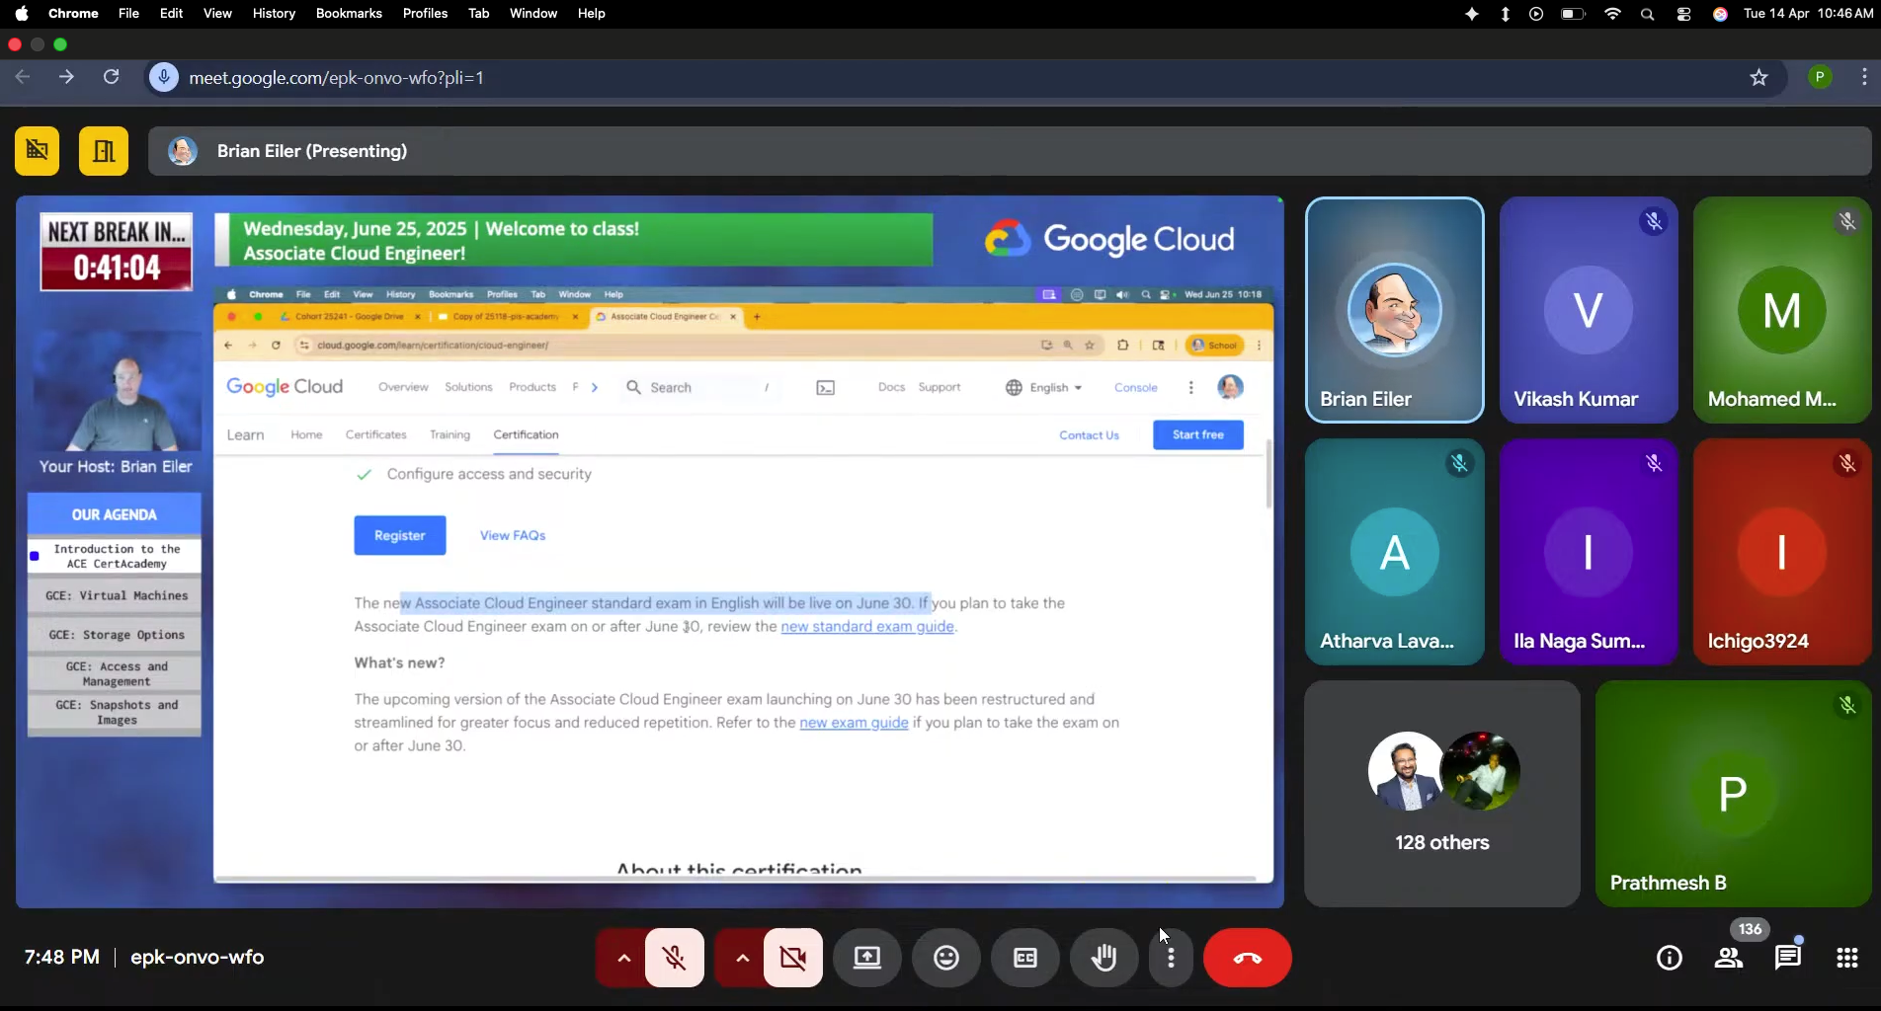Click the Start free button in the presentation
The image size is (1881, 1011).
click(x=1198, y=434)
